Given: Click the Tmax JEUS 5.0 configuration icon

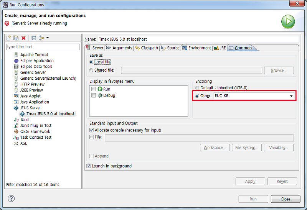Looking at the screenshot, I should pos(22,114).
